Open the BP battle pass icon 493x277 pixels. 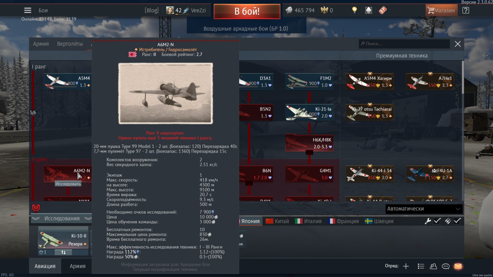pyautogui.click(x=382, y=10)
